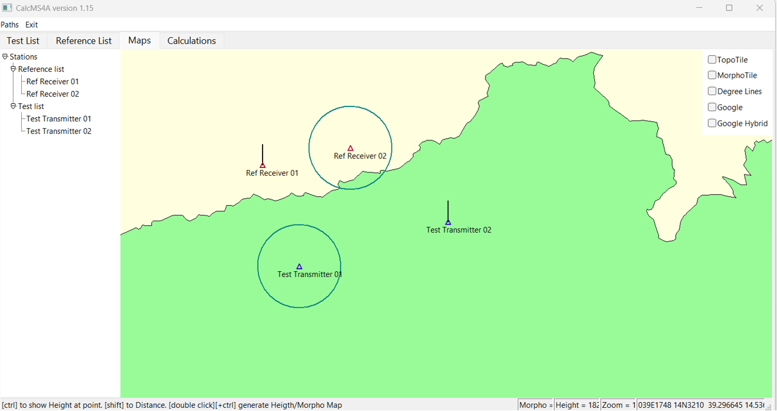Select Test Transmitter 01 in the tree
The width and height of the screenshot is (777, 411).
click(x=58, y=119)
